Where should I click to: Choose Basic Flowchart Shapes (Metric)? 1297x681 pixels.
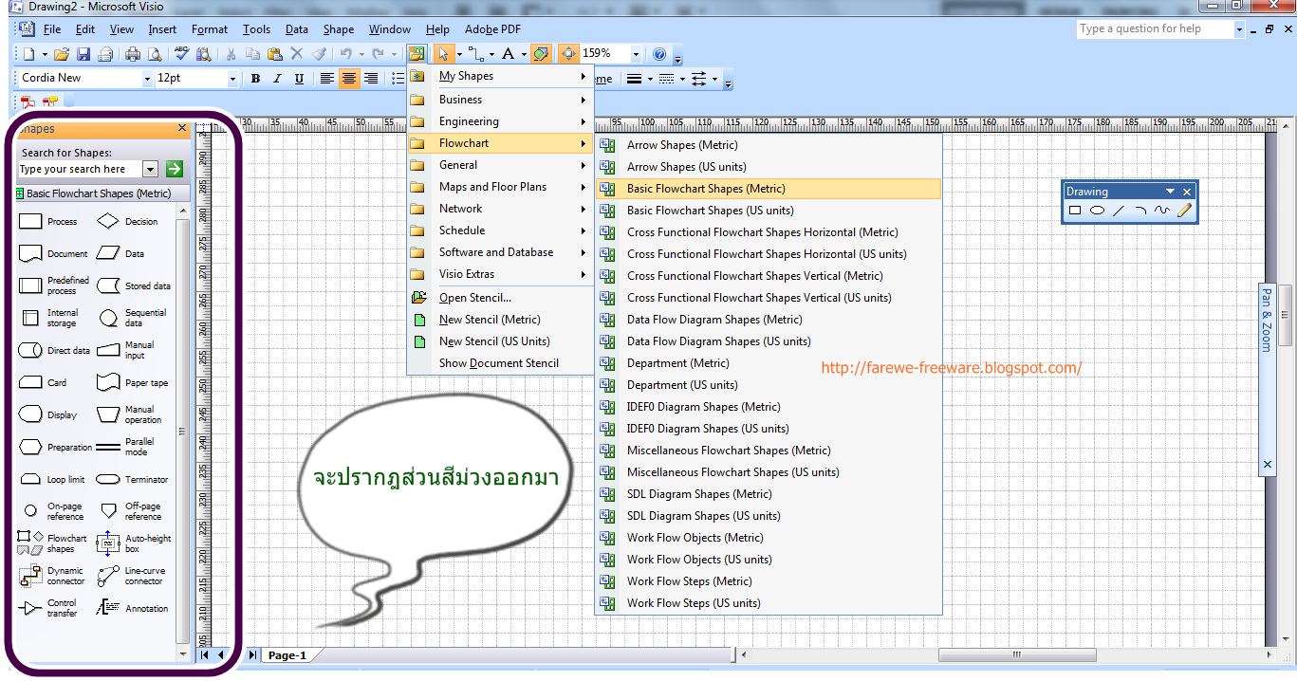click(x=769, y=189)
